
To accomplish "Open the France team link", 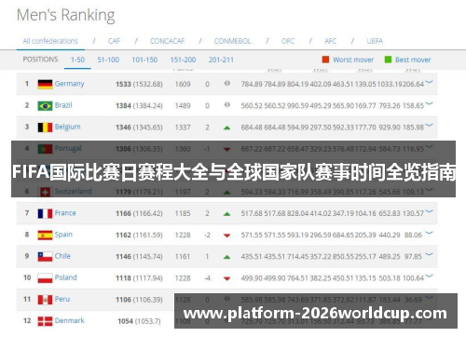I will coord(65,213).
